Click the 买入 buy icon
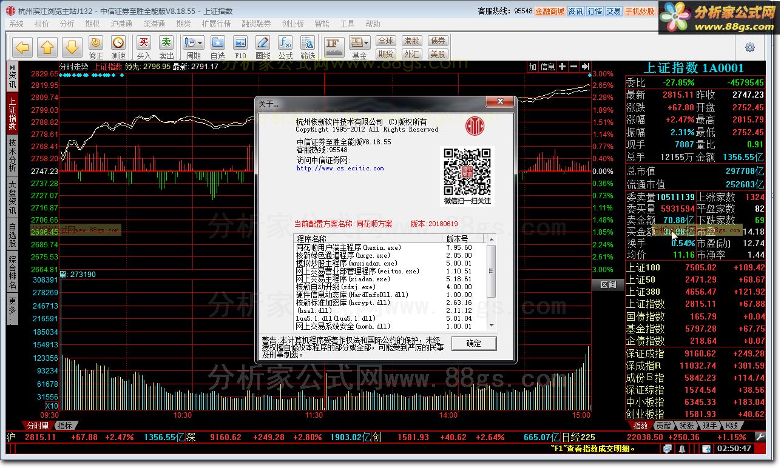Viewport: 781px width, 468px height. point(144,47)
